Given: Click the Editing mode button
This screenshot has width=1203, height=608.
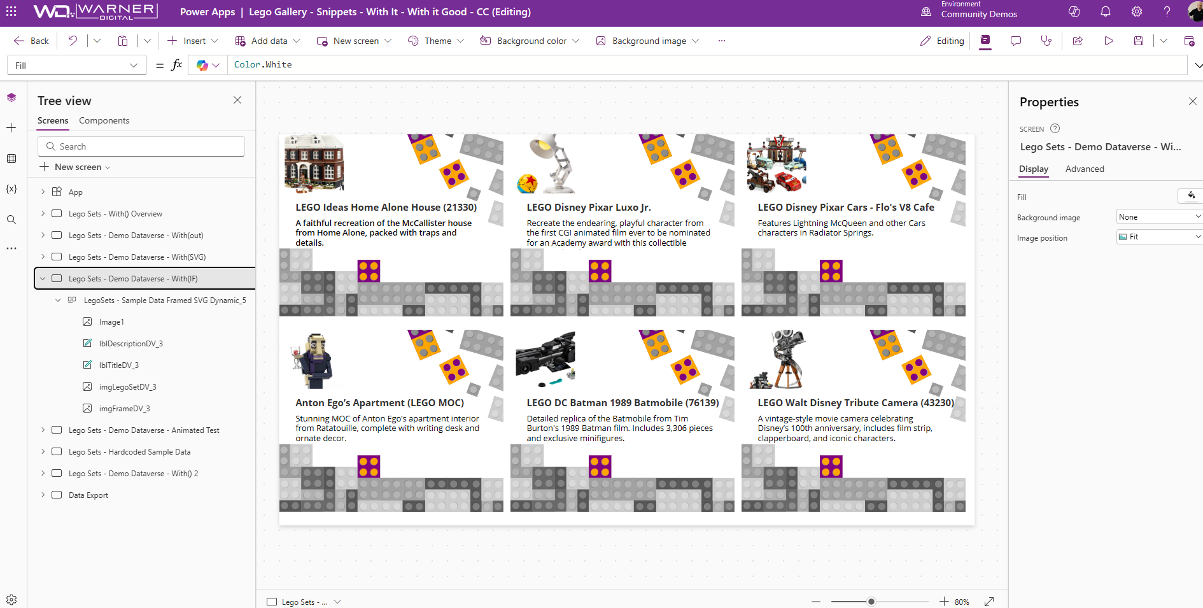Looking at the screenshot, I should [942, 41].
